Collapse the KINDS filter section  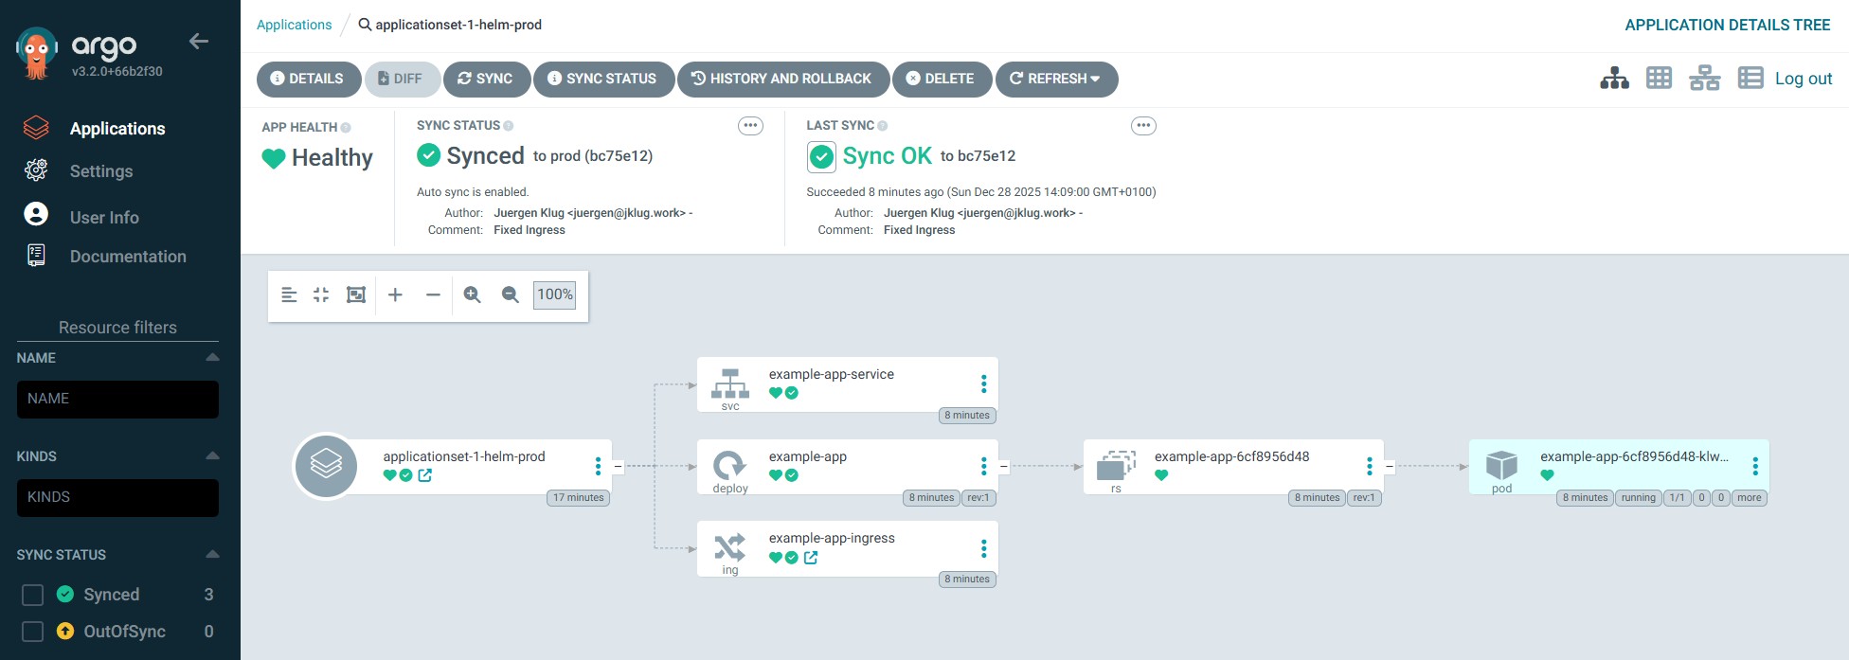(212, 456)
